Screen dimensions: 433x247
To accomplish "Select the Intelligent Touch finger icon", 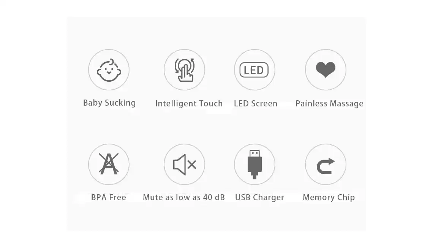I will tap(185, 70).
